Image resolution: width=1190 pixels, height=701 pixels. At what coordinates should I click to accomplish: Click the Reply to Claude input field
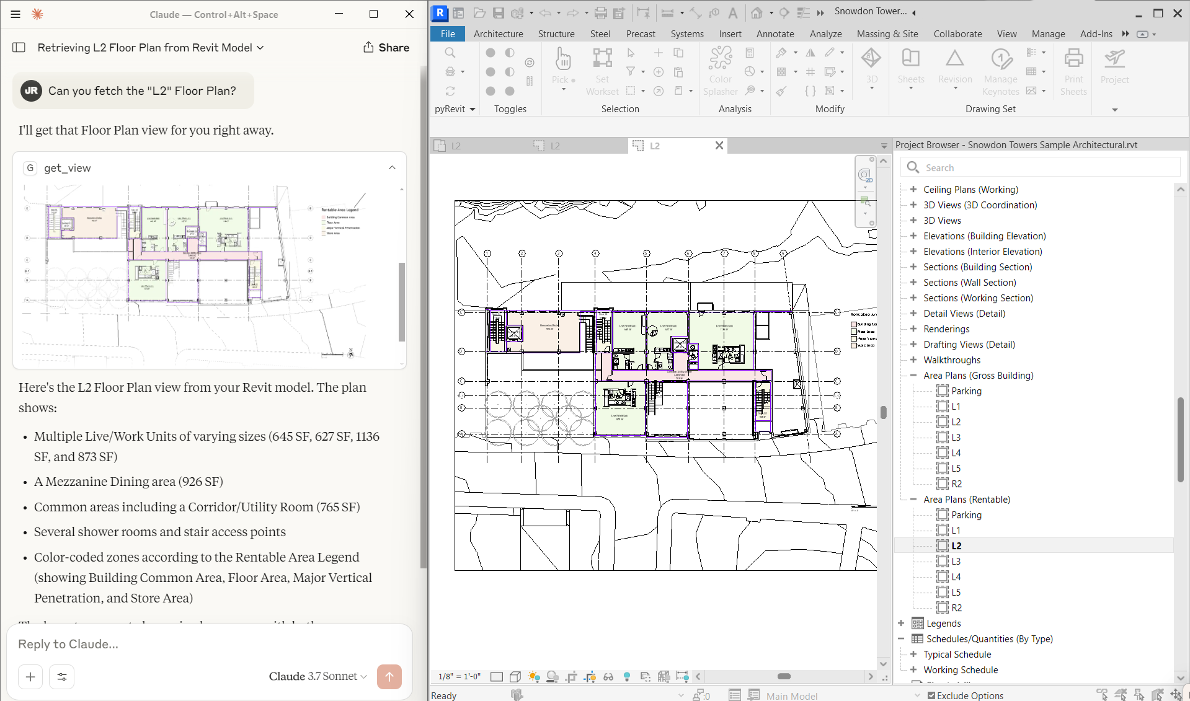[210, 644]
